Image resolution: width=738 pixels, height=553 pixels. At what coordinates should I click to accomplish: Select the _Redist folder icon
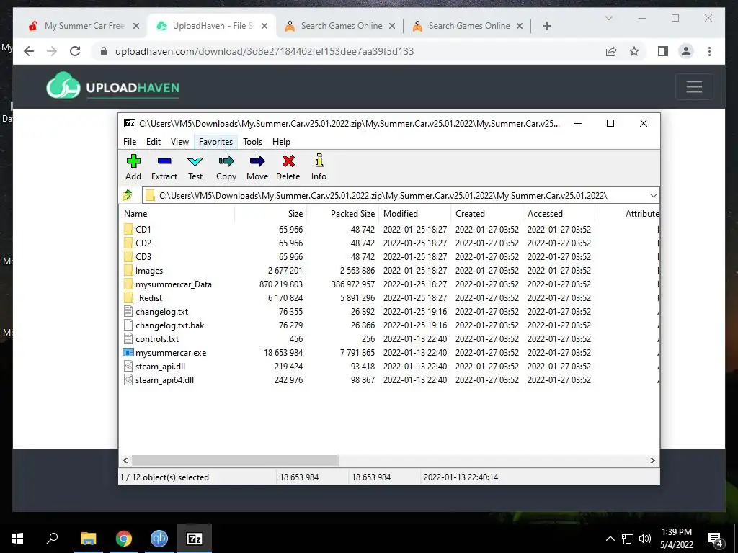(128, 297)
